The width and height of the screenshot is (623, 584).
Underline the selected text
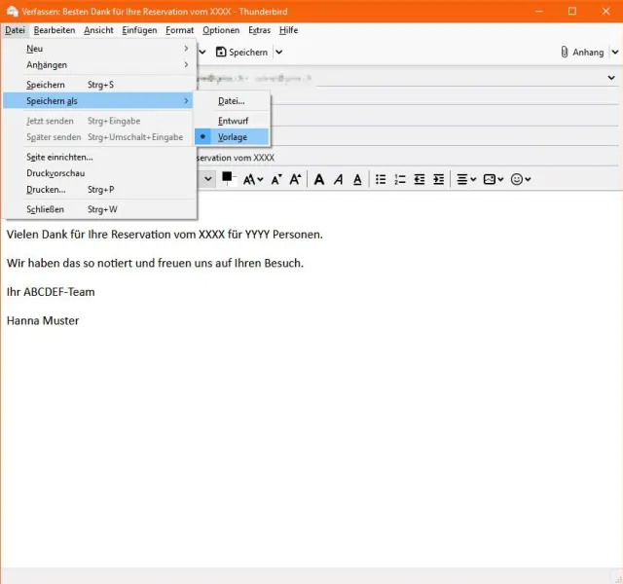(357, 180)
